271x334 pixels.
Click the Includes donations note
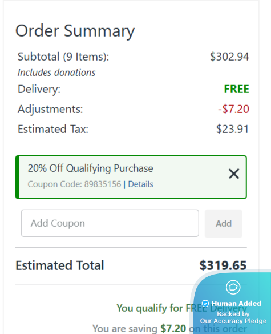(x=56, y=73)
